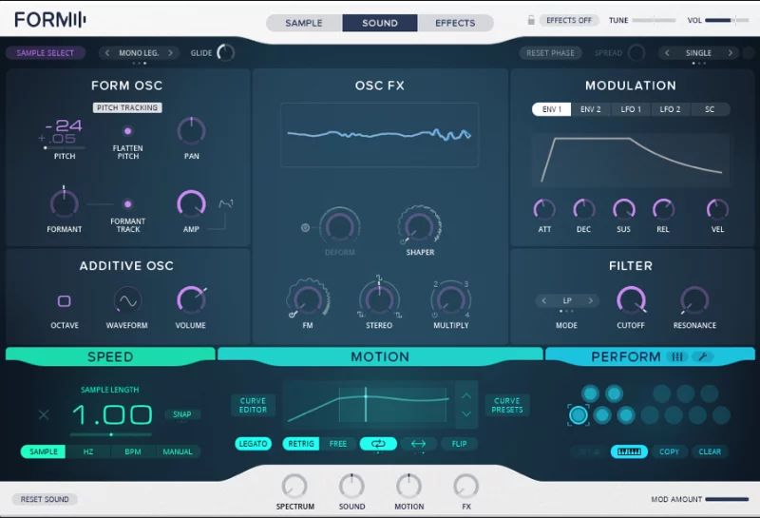The width and height of the screenshot is (760, 518).
Task: Click the Amp knob in Form Osc
Action: (192, 203)
